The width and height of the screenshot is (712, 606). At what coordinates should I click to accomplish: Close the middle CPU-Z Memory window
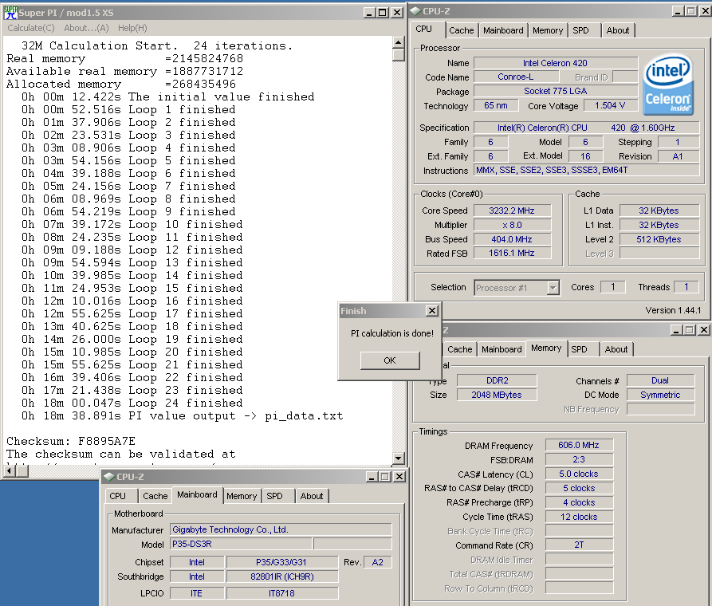704,330
